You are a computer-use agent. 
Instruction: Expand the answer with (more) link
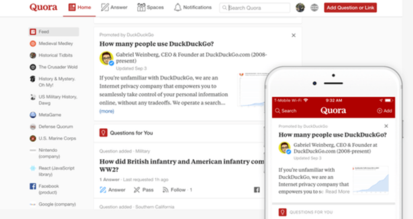tap(106, 111)
